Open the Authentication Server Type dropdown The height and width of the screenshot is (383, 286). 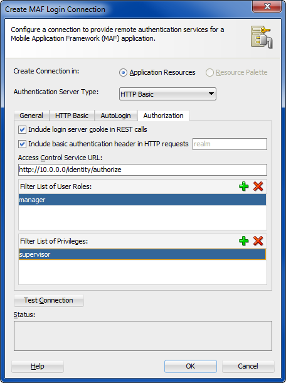(x=167, y=94)
